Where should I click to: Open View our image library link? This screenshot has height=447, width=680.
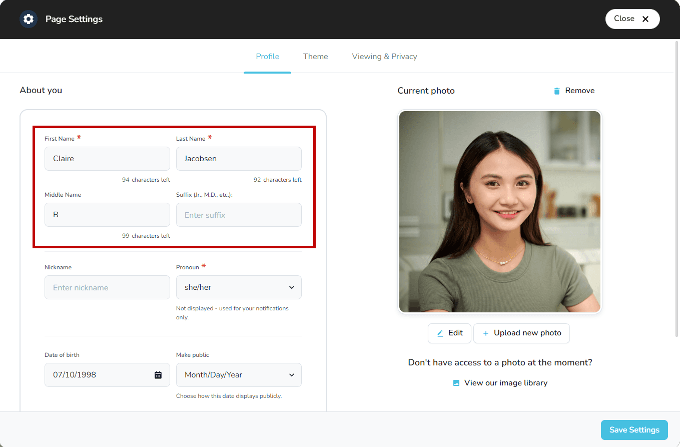505,382
